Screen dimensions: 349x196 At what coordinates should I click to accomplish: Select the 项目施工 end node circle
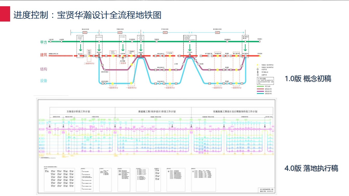[259, 41]
